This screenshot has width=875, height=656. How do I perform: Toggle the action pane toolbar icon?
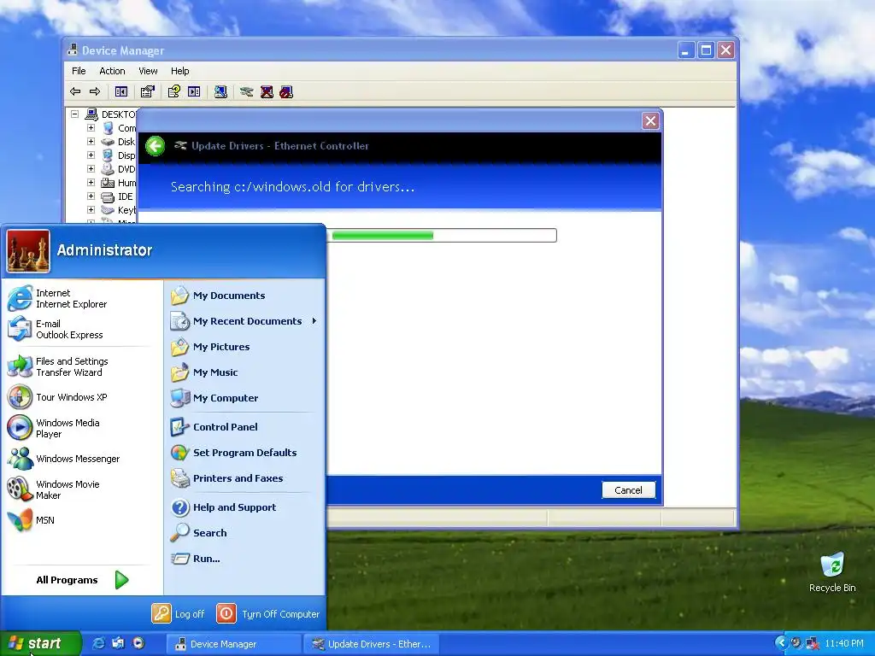[194, 91]
